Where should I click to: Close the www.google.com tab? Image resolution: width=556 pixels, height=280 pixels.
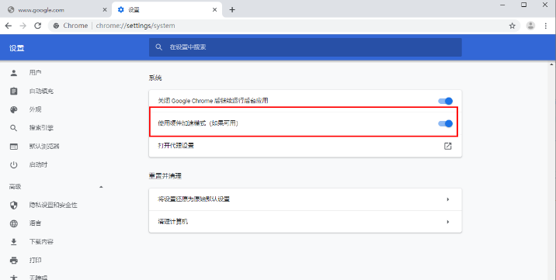coord(105,9)
